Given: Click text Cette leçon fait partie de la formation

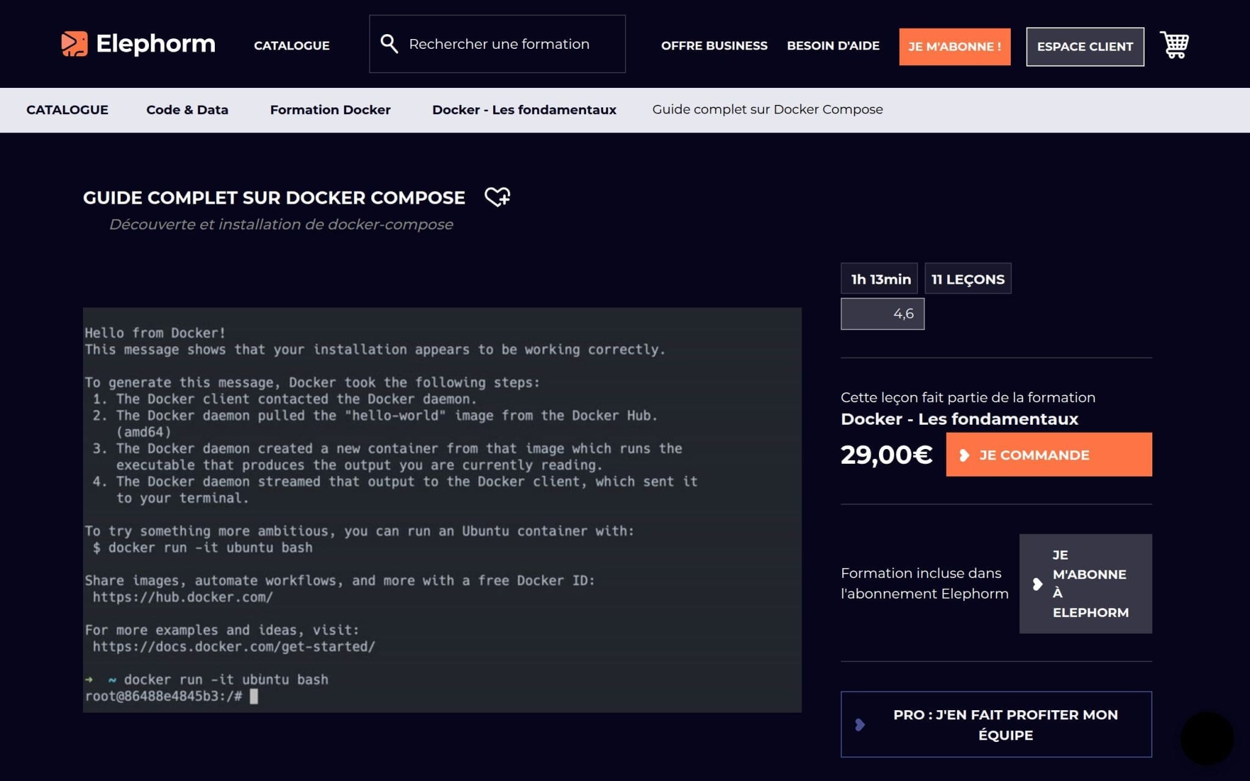Looking at the screenshot, I should point(968,398).
